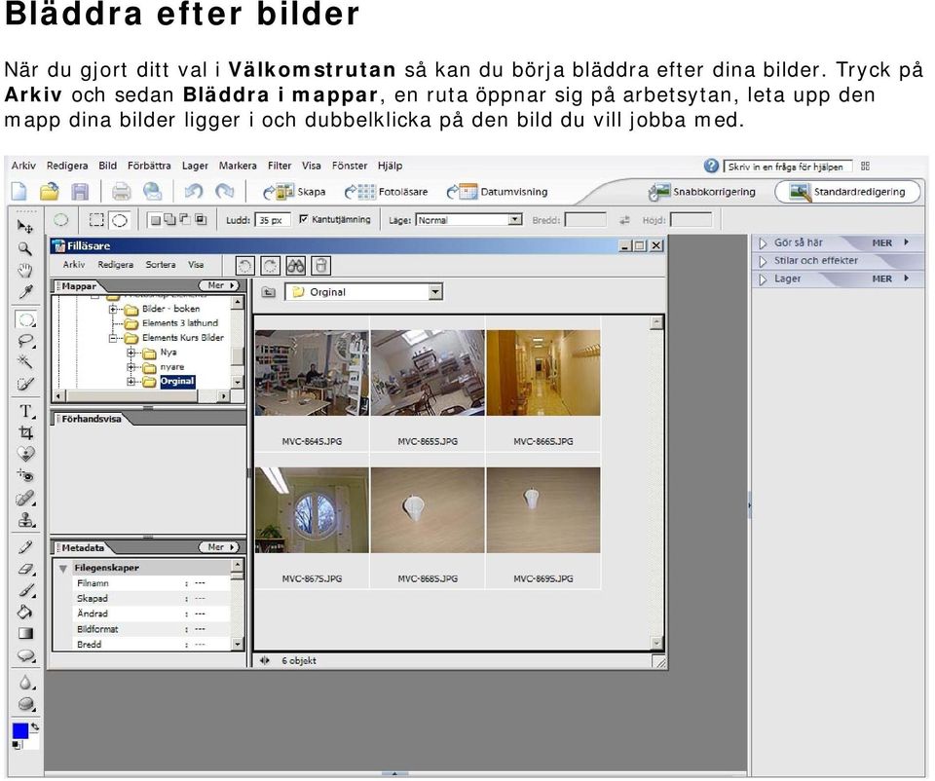Image resolution: width=935 pixels, height=781 pixels.
Task: Click the Open folder icon in toolbar
Action: coord(49,192)
